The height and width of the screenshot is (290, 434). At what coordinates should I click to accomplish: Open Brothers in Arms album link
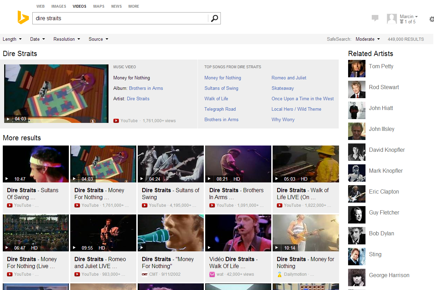[146, 88]
